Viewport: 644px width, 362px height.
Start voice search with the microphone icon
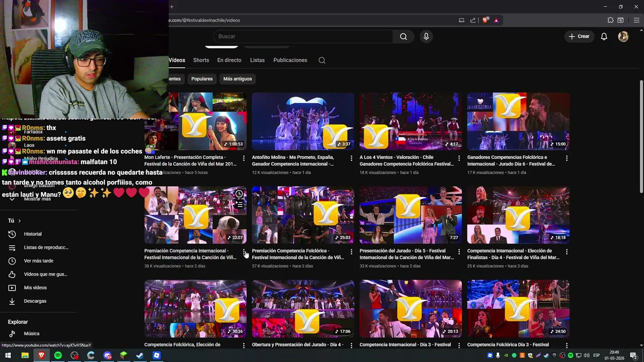click(426, 36)
